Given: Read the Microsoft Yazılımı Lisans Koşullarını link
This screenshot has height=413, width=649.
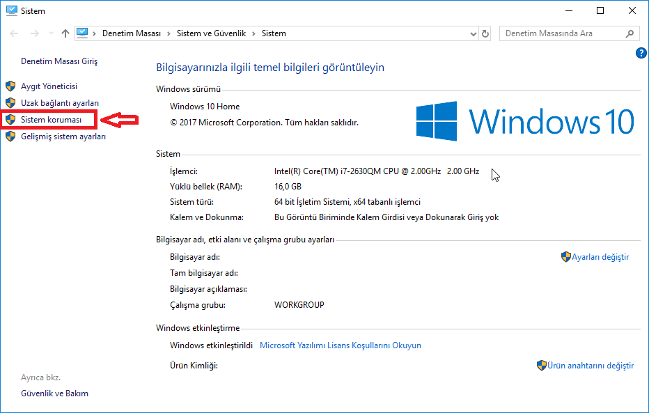Looking at the screenshot, I should pos(340,345).
